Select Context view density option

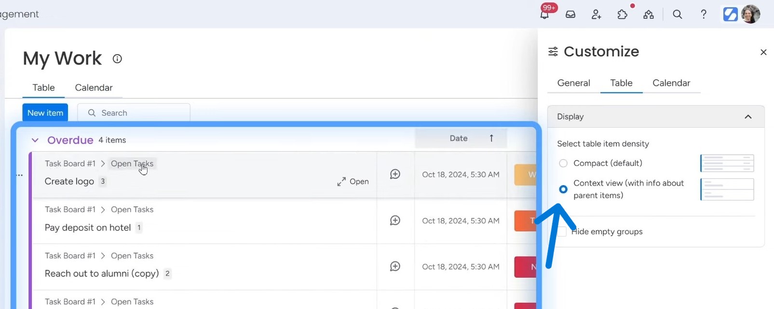click(x=563, y=189)
